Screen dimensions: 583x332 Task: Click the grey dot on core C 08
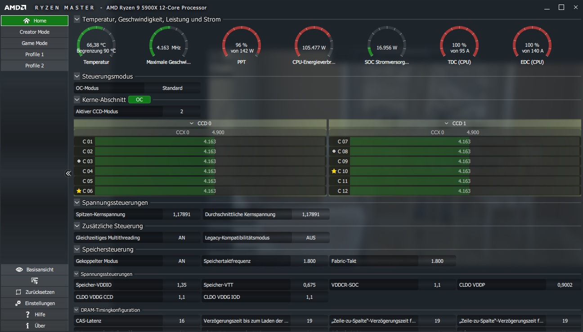point(334,151)
